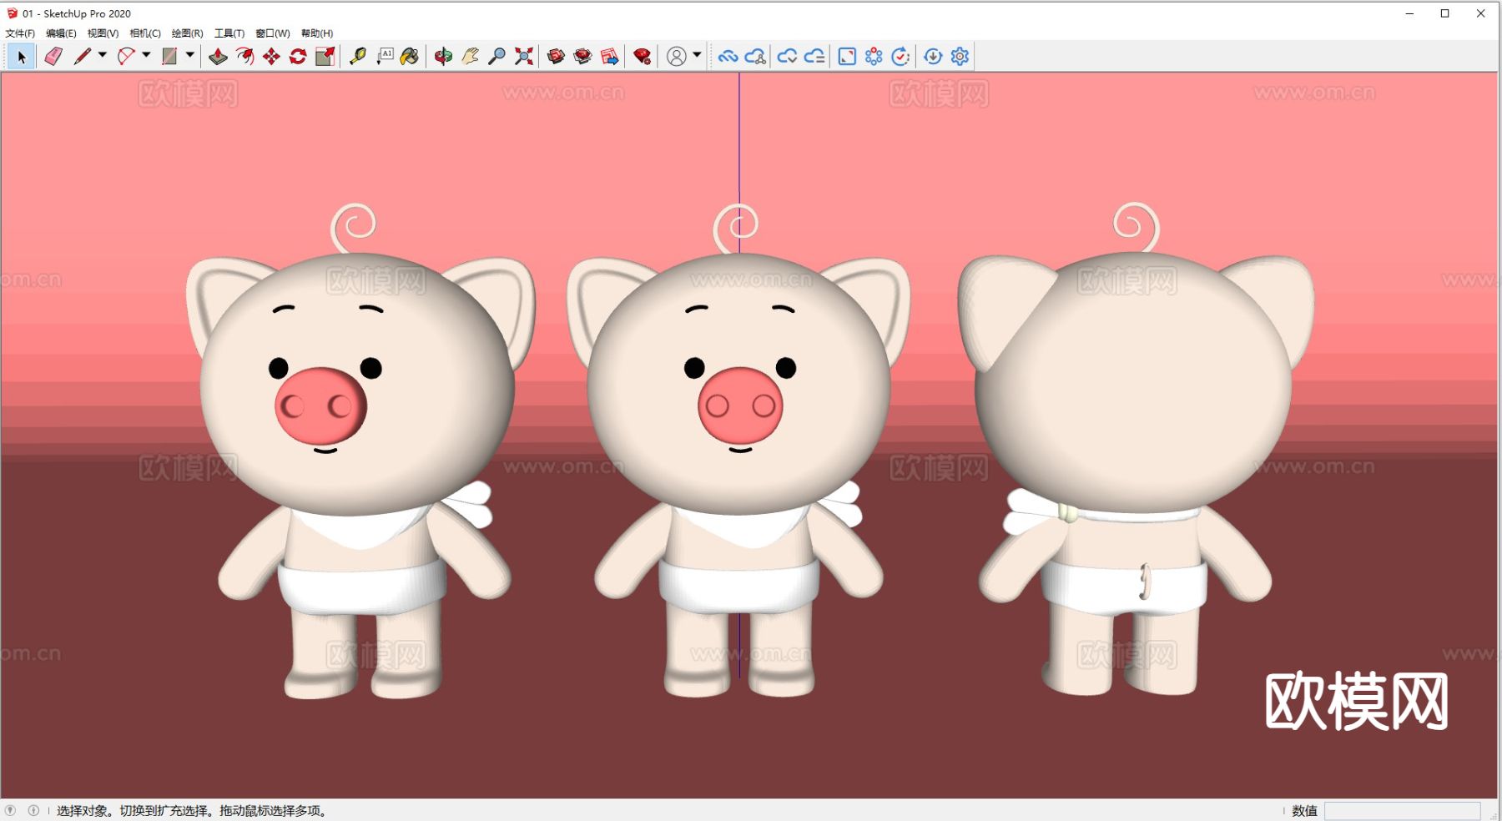Open the blue settings gear icon

(x=960, y=56)
